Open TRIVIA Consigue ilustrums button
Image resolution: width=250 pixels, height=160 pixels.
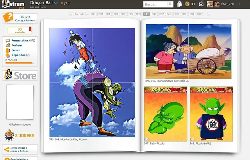20,18
